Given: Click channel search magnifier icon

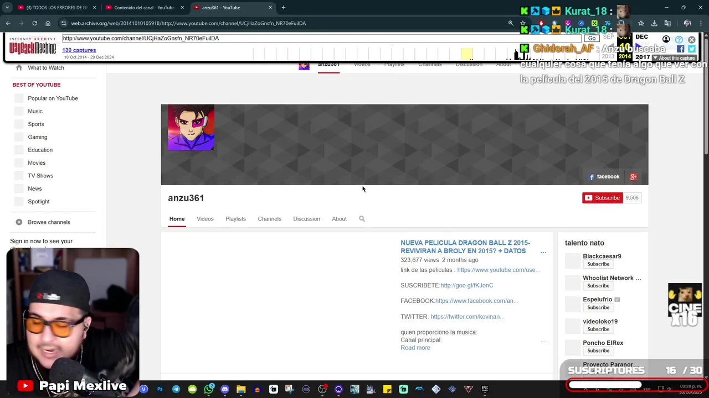Looking at the screenshot, I should [362, 219].
